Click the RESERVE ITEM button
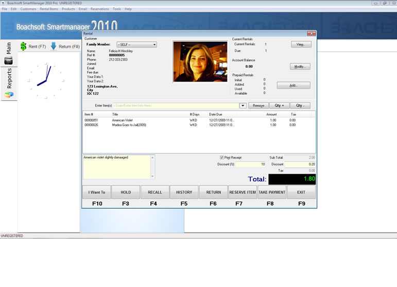397x287 pixels. coord(243,192)
